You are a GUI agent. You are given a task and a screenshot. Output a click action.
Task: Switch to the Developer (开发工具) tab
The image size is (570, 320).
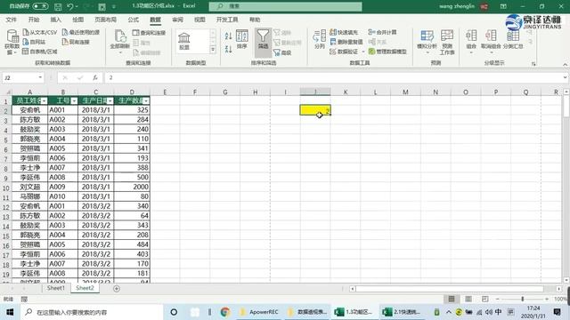tap(227, 20)
